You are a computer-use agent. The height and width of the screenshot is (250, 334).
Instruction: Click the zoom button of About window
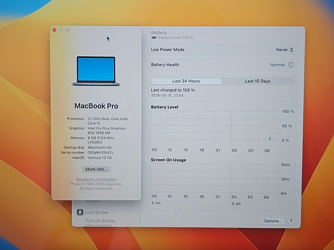67,30
